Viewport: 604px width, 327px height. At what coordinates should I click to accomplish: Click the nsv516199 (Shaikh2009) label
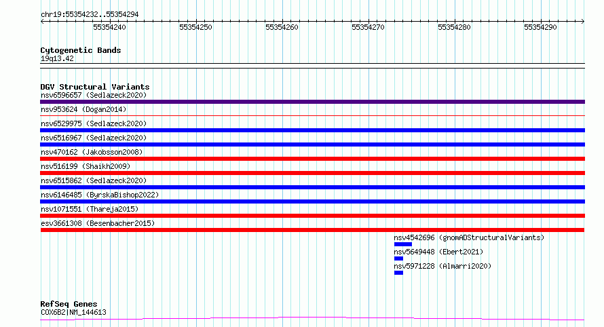point(86,166)
